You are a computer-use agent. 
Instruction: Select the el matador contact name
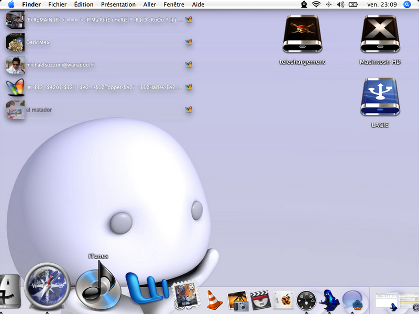(39, 110)
